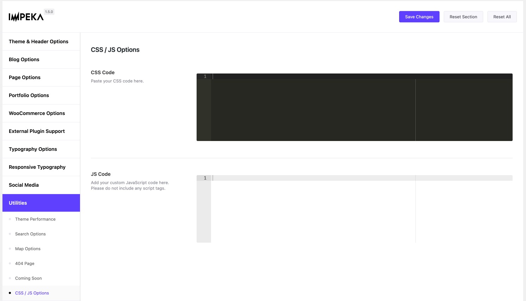Click Reset Section
This screenshot has height=301, width=526.
point(463,17)
